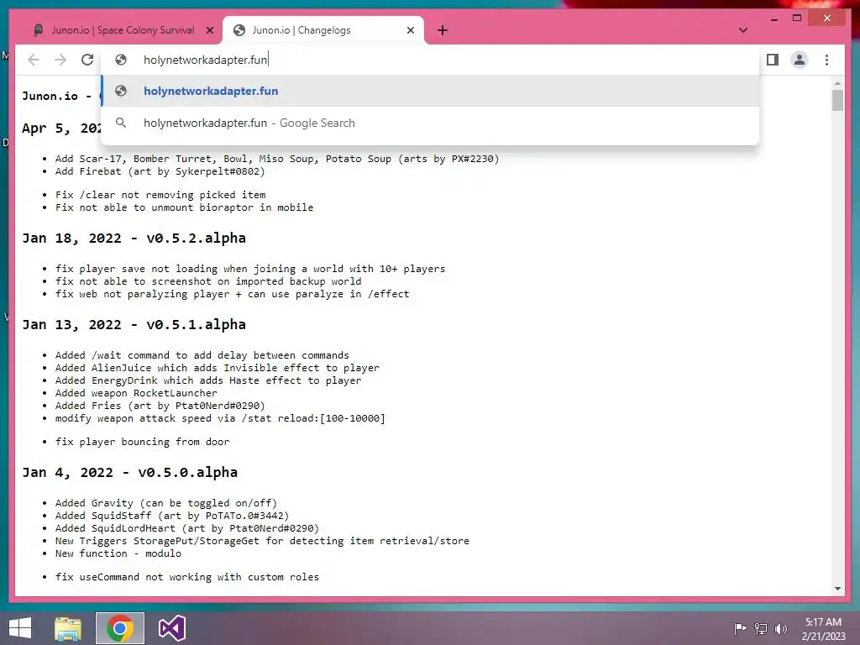The image size is (860, 645).
Task: Open Visual Studio from the taskbar
Action: pyautogui.click(x=172, y=628)
